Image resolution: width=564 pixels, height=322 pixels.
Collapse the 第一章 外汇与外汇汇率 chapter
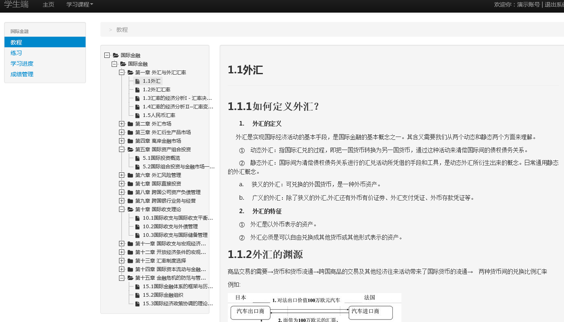pos(121,73)
